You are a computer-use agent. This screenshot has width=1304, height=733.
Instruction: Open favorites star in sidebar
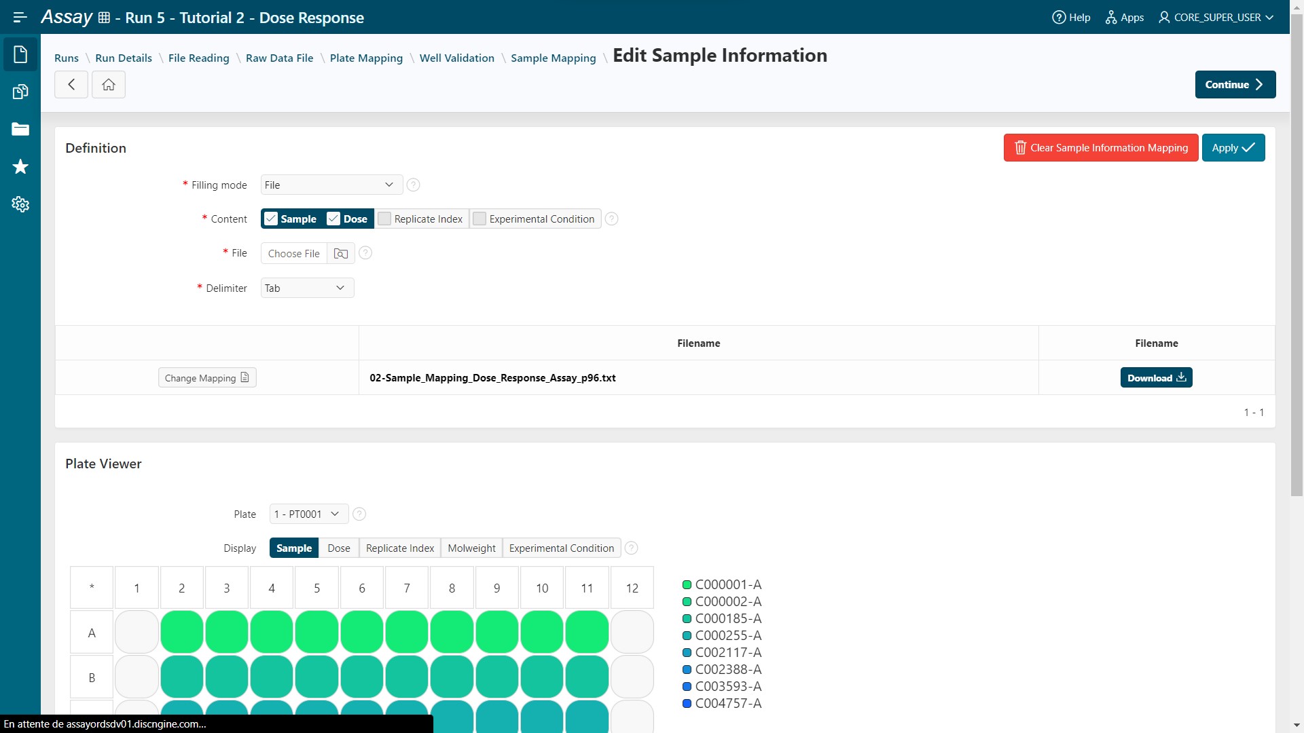[20, 166]
